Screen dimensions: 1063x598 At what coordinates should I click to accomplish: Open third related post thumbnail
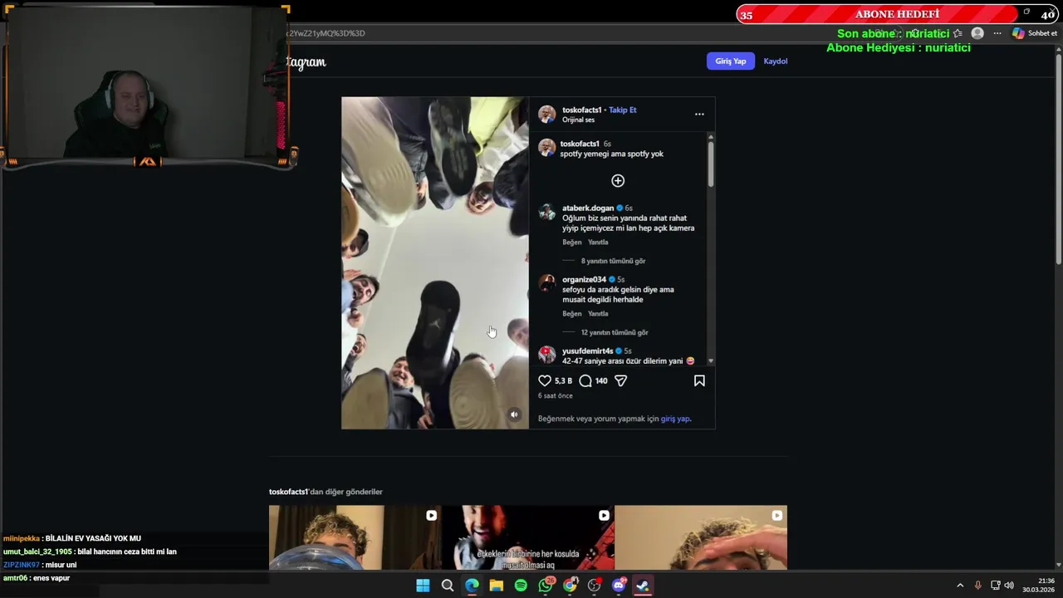pos(701,537)
